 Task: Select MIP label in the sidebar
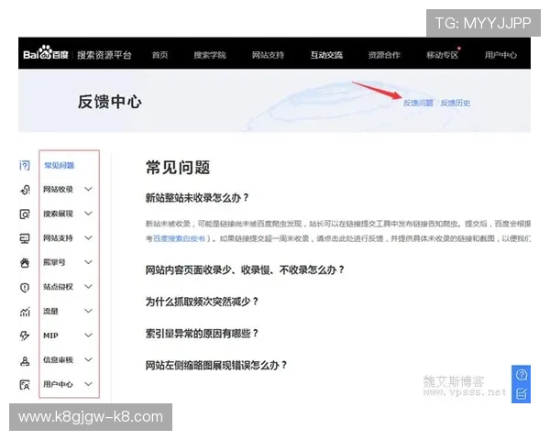[50, 335]
